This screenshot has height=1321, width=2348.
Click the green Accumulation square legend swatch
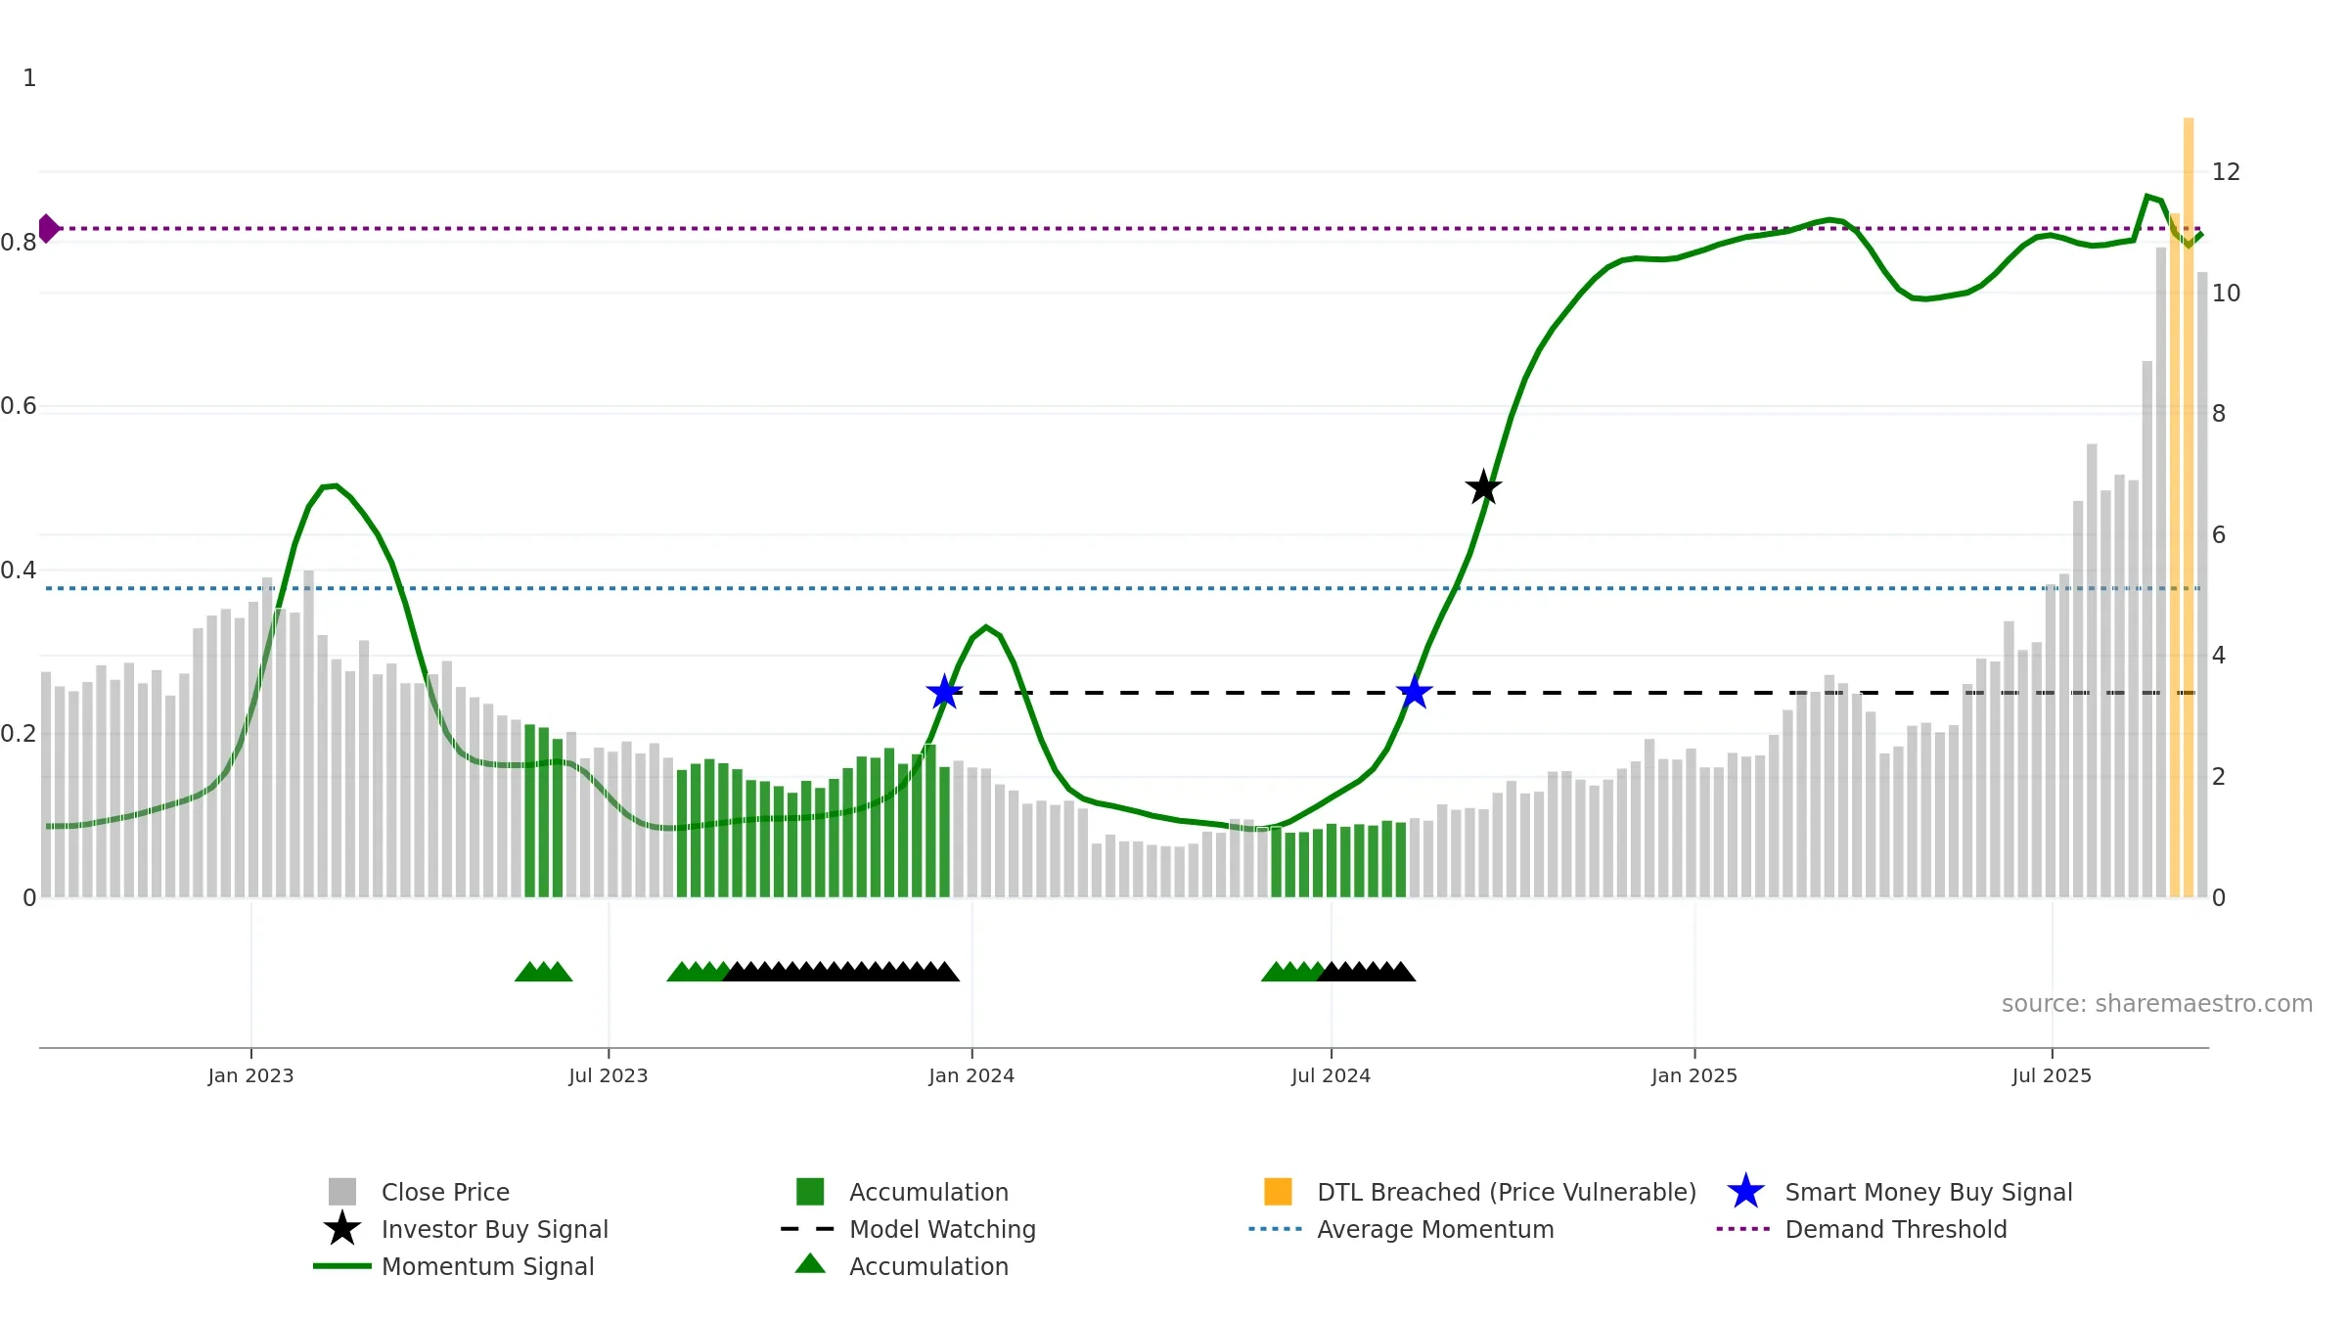(810, 1192)
